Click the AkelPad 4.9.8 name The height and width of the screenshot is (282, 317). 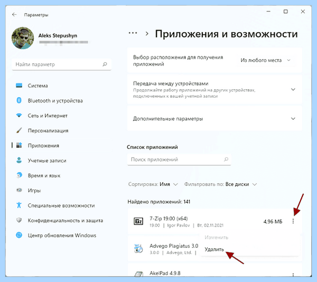tap(165, 273)
